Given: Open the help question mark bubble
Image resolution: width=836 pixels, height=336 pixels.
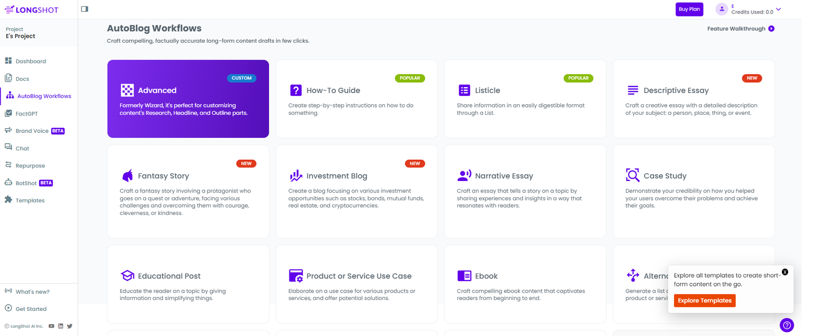Looking at the screenshot, I should point(786,325).
